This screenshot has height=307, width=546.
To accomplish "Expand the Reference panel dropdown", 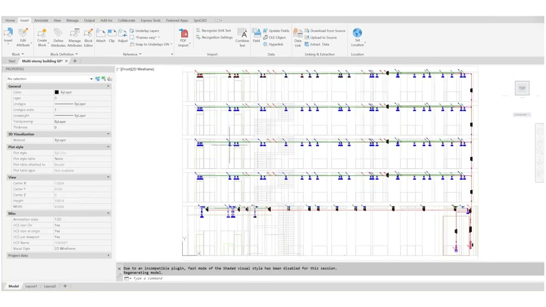I will [x=140, y=54].
